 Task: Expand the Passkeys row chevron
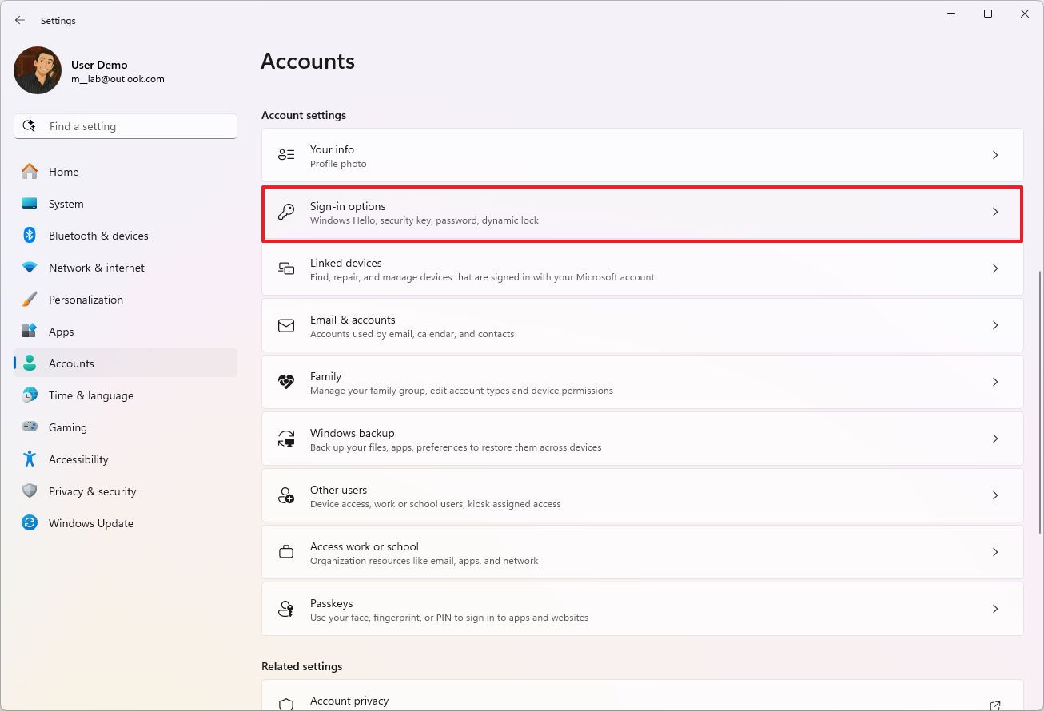pyautogui.click(x=995, y=609)
